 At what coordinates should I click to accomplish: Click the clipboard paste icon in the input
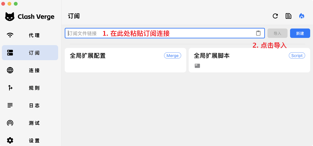click(258, 33)
